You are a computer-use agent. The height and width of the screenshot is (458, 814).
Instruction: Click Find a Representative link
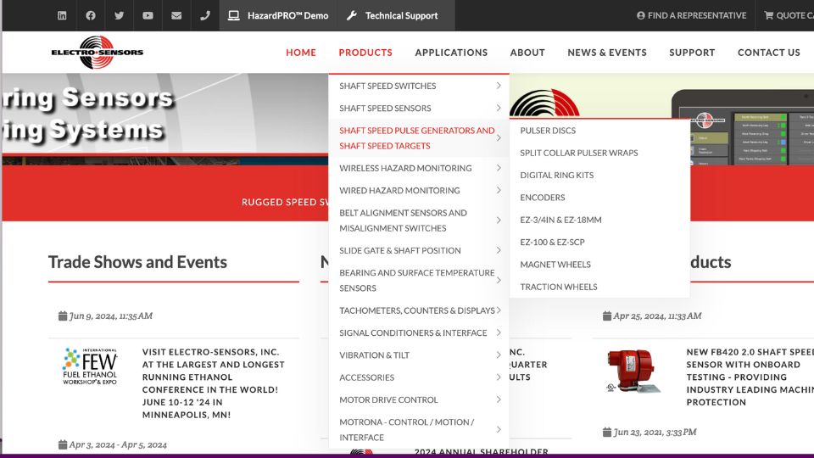692,15
